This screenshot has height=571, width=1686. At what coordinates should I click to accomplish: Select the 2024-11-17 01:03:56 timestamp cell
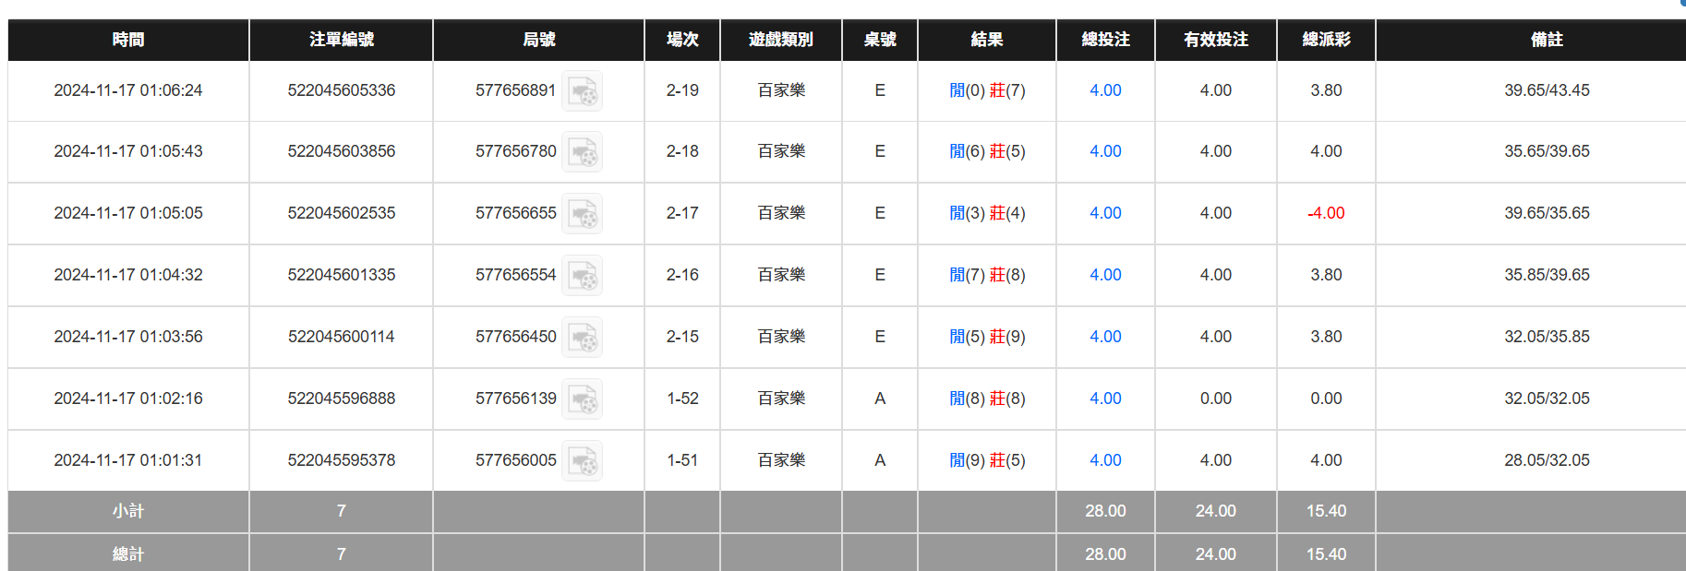click(128, 337)
